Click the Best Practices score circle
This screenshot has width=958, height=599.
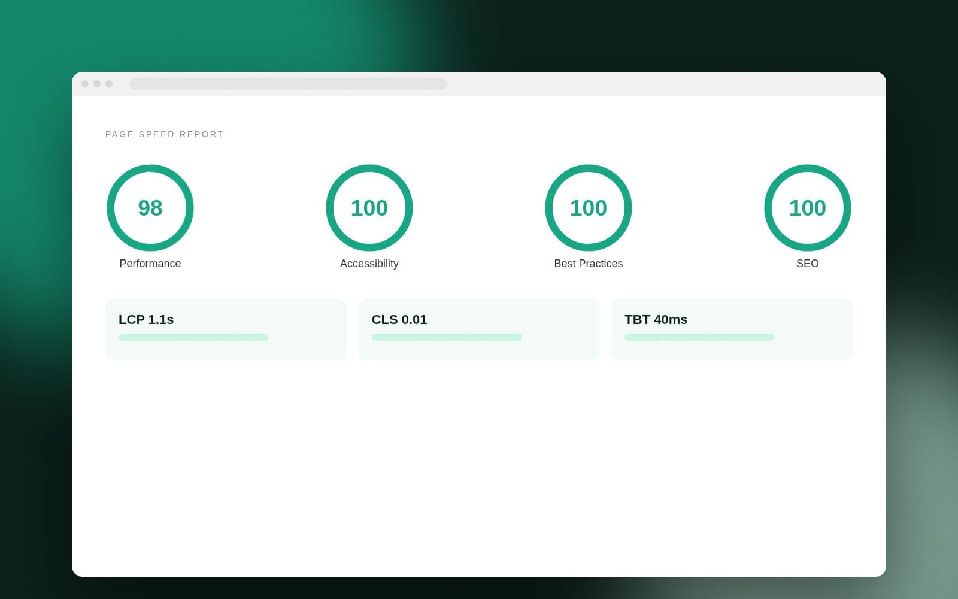click(x=589, y=208)
